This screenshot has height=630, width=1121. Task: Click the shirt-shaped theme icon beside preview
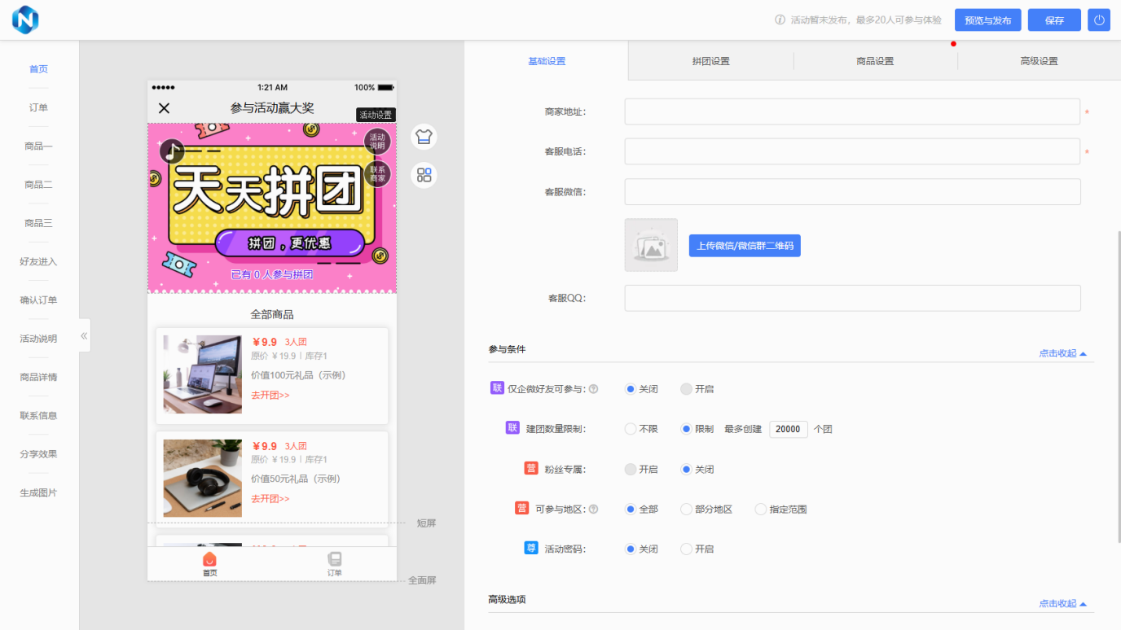coord(424,137)
